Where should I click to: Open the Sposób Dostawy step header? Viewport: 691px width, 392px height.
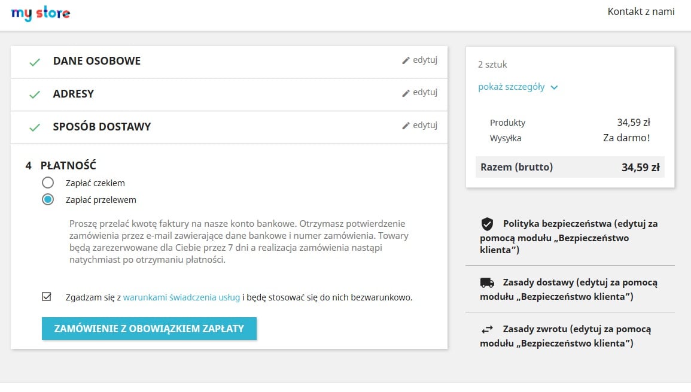coord(102,127)
